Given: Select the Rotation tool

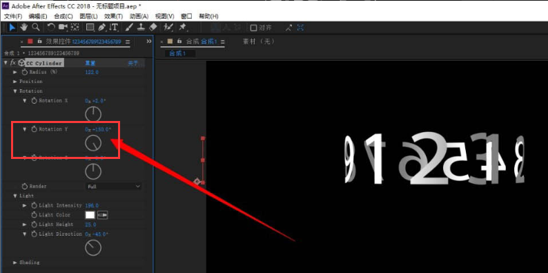Looking at the screenshot, I should click(51, 28).
